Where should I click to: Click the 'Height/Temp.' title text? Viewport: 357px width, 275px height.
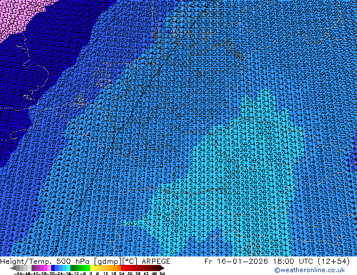pos(27,262)
